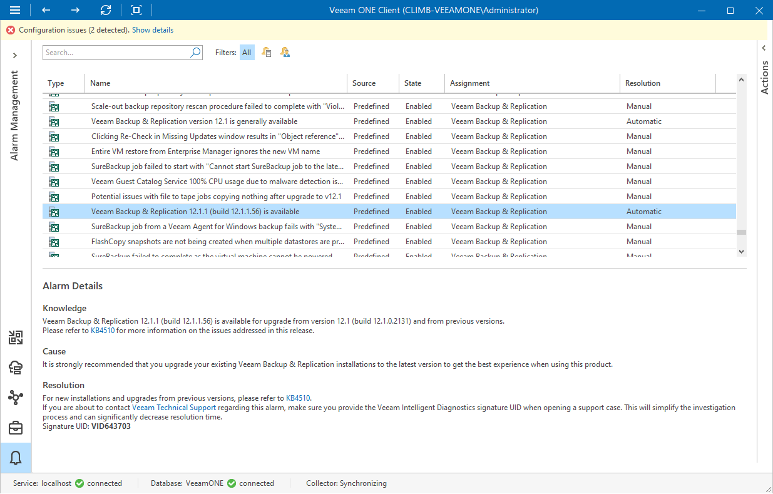This screenshot has height=494, width=773.
Task: Click type icon of Entire VM restore row
Action: 54,152
